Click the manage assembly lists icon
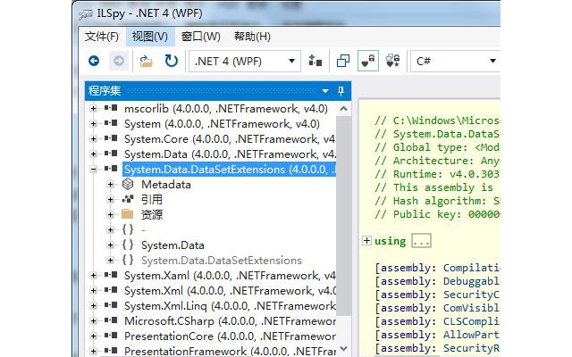 pyautogui.click(x=315, y=61)
